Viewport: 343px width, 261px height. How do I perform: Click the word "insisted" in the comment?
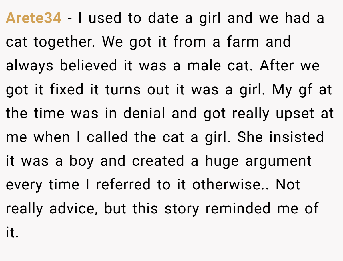click(x=296, y=137)
